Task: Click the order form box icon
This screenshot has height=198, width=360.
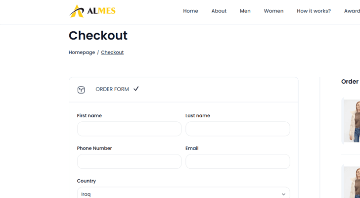Action: click(x=82, y=90)
